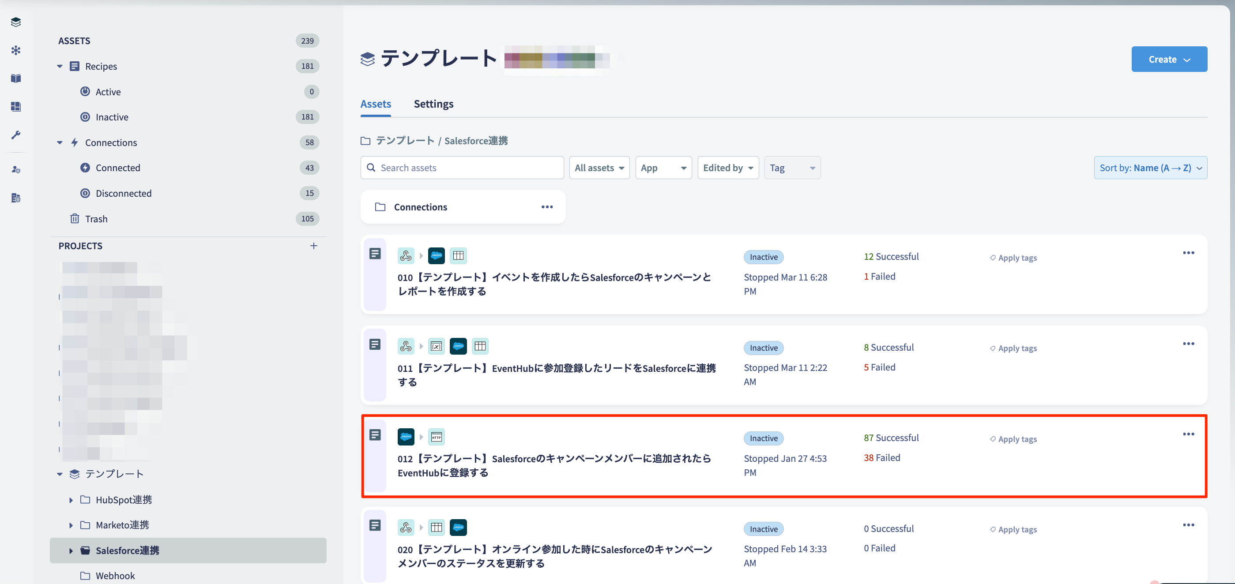1235x584 pixels.
Task: Open the book library icon in left rail
Action: click(16, 79)
